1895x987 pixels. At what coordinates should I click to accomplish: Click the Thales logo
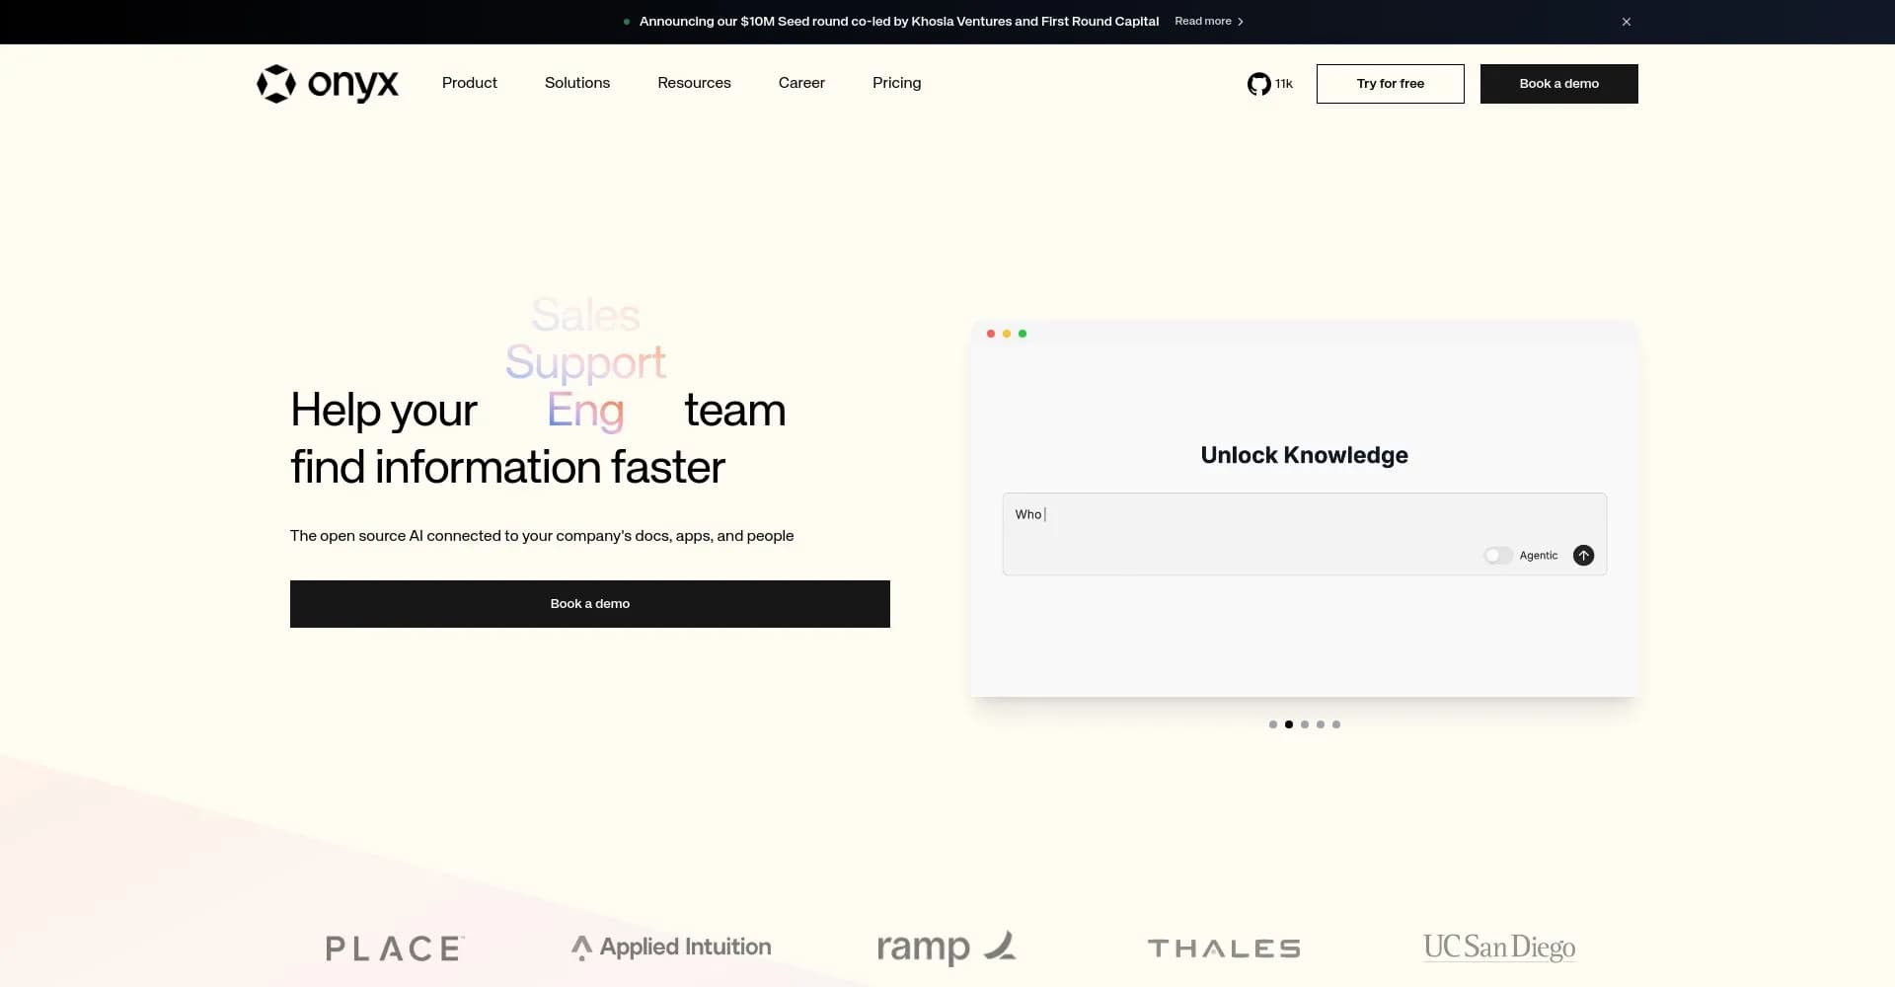(1223, 949)
